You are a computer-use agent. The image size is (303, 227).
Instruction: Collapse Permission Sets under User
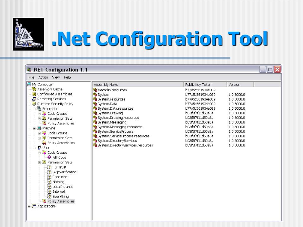(39, 162)
